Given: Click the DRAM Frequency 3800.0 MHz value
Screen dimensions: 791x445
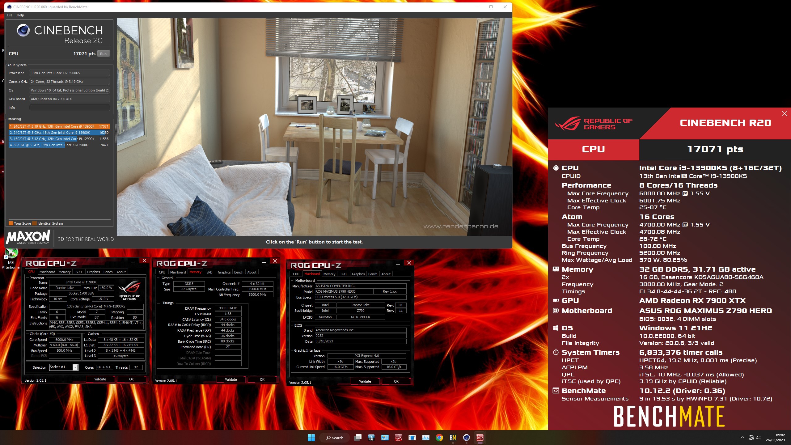Looking at the screenshot, I should (x=228, y=308).
